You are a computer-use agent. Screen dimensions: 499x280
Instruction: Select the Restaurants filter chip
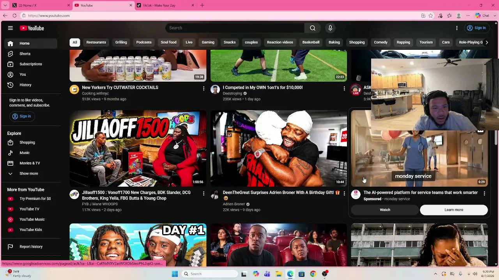pos(96,42)
